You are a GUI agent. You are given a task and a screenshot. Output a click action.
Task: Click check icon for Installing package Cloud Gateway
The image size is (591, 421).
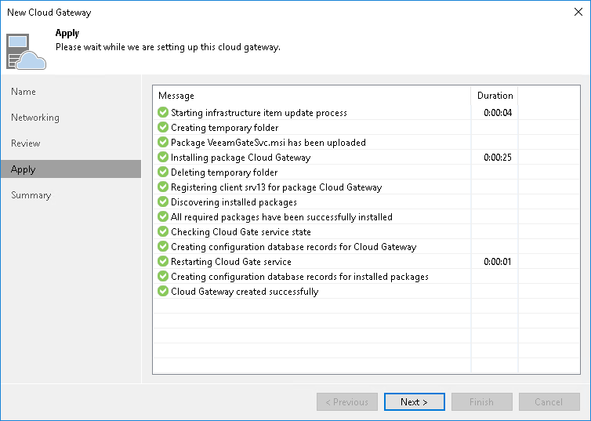[x=163, y=158]
